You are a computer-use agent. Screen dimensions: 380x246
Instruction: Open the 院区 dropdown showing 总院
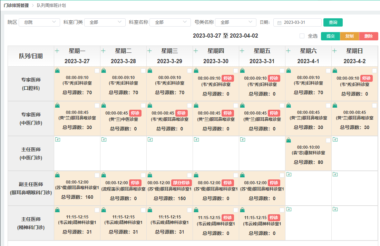tap(39, 22)
